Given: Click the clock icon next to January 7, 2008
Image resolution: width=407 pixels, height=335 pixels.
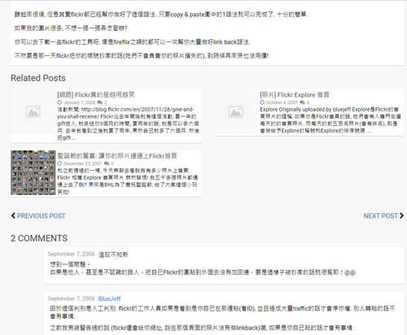Looking at the screenshot, I should [59, 102].
